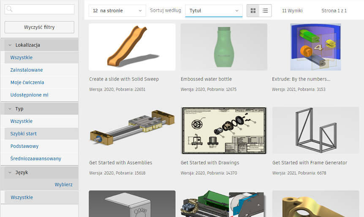This screenshot has height=217, width=364.
Task: Open the Frame Generator thumbnail
Action: click(316, 130)
